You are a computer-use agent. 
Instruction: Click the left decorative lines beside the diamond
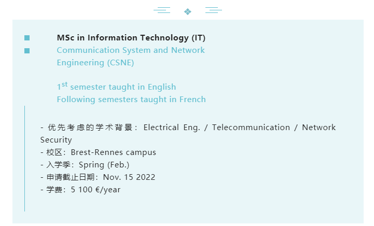coord(162,10)
